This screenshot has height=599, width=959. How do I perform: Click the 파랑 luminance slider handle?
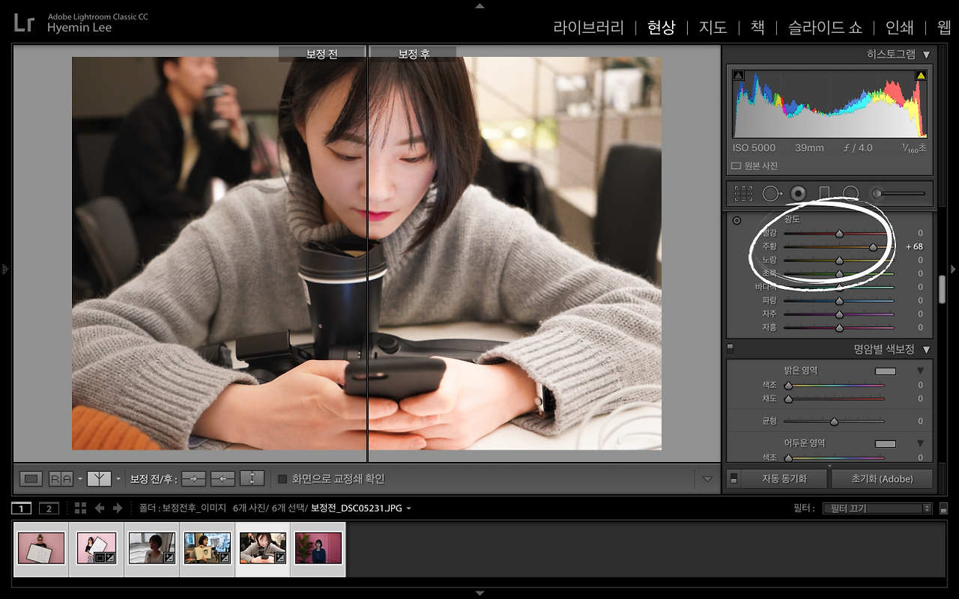click(839, 301)
